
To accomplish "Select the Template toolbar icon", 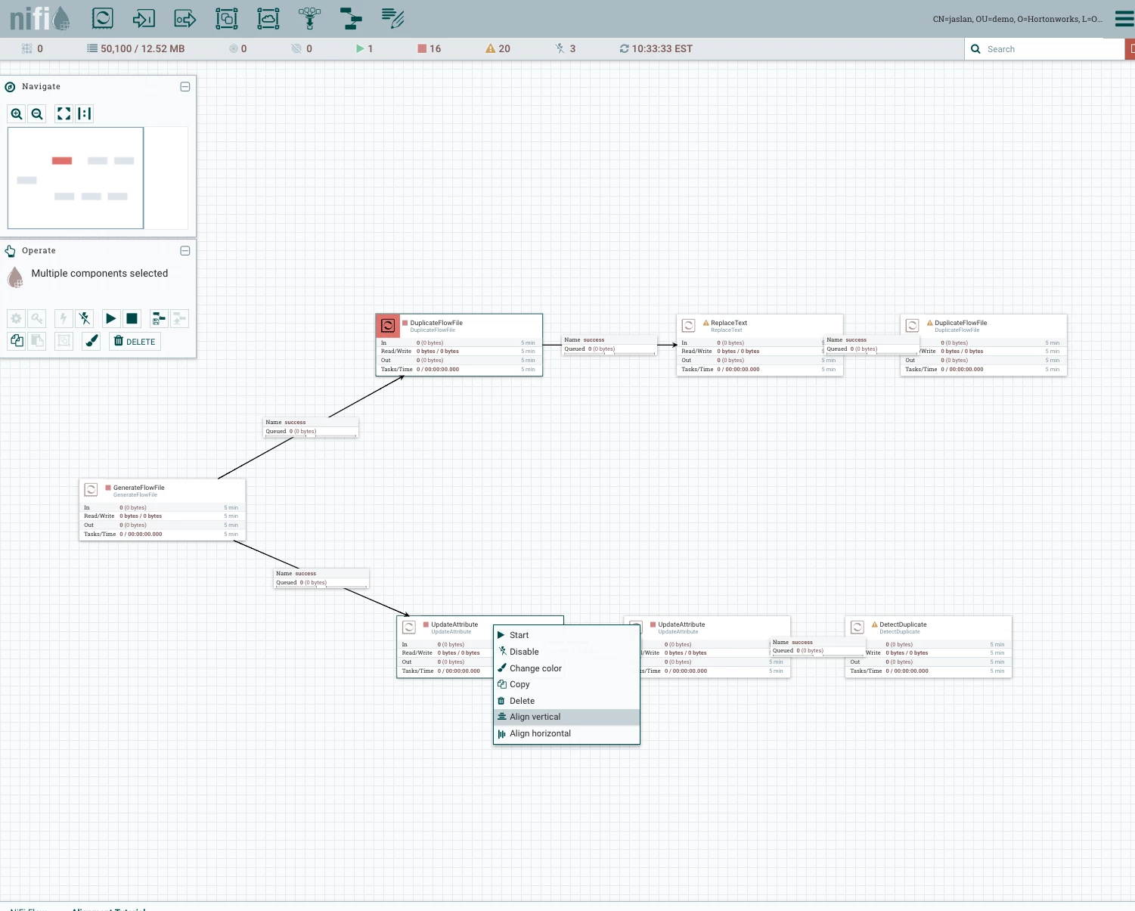I will [x=351, y=18].
